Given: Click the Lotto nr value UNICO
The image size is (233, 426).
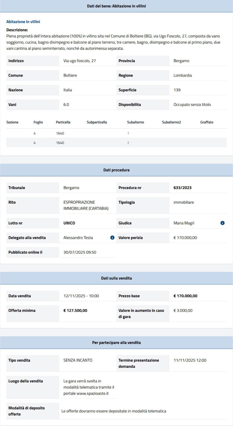Looking at the screenshot, I should point(69,223).
